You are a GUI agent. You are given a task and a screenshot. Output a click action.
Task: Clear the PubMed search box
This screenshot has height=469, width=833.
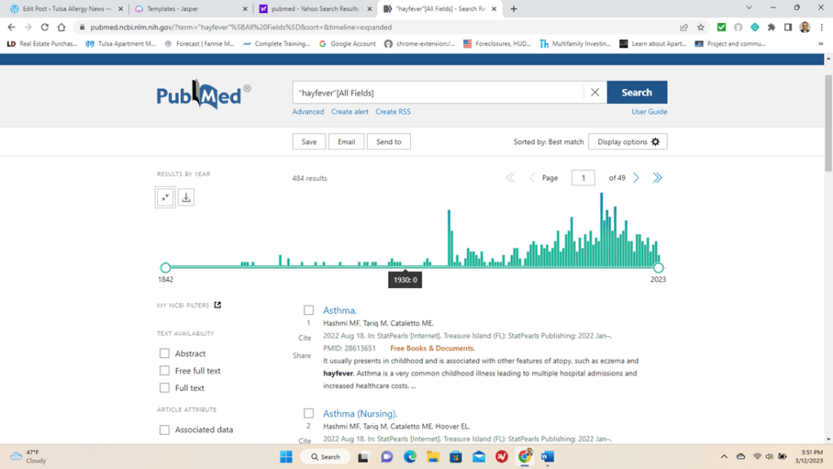coord(595,92)
